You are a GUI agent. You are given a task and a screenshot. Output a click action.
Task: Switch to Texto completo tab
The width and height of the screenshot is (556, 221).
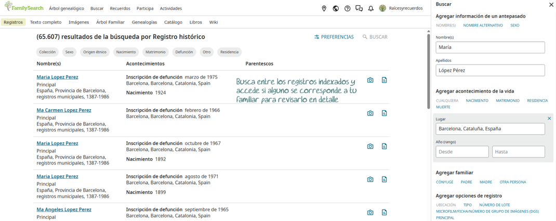pyautogui.click(x=46, y=22)
